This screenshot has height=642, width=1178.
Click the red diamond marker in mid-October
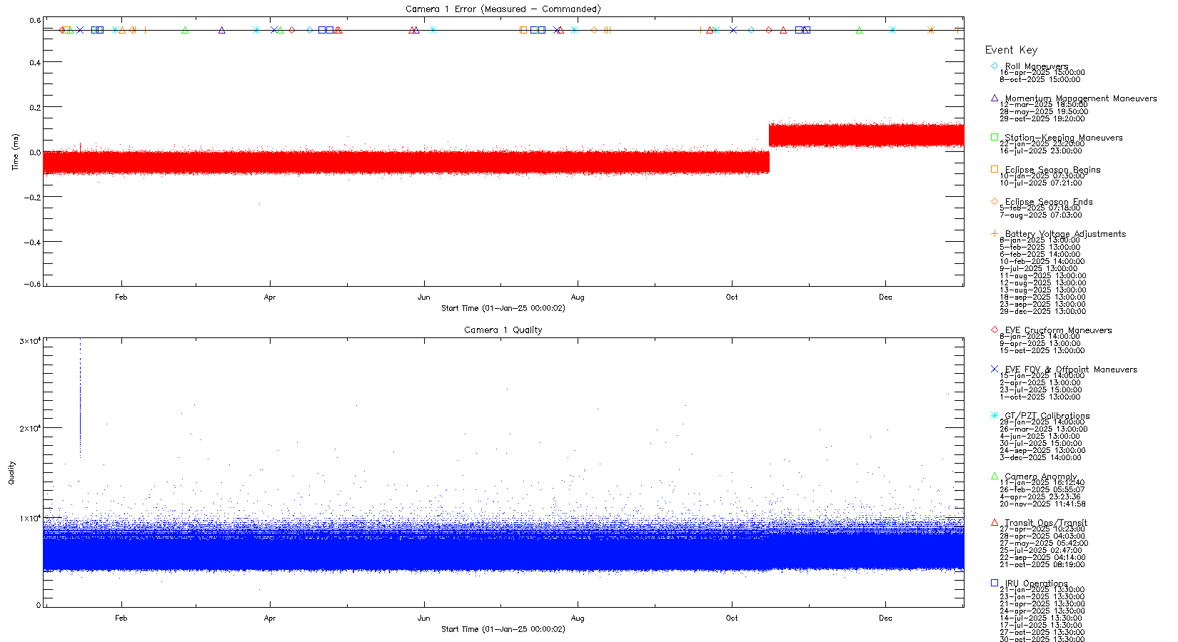tap(769, 30)
